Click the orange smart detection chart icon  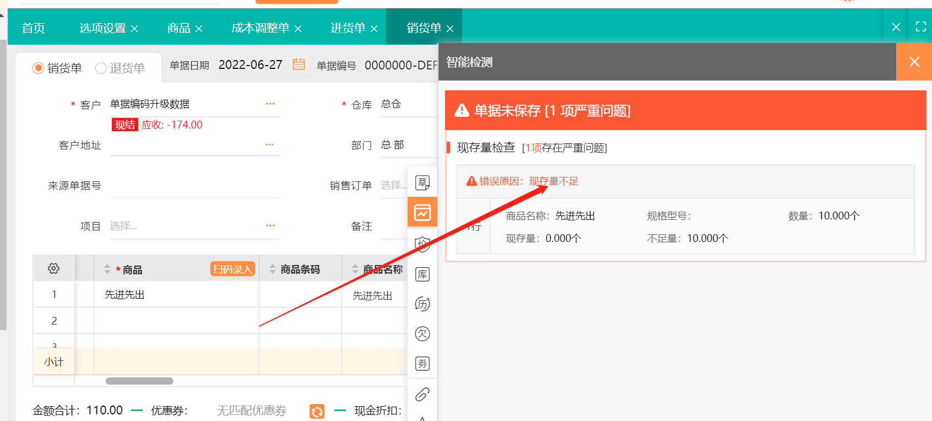[x=422, y=212]
